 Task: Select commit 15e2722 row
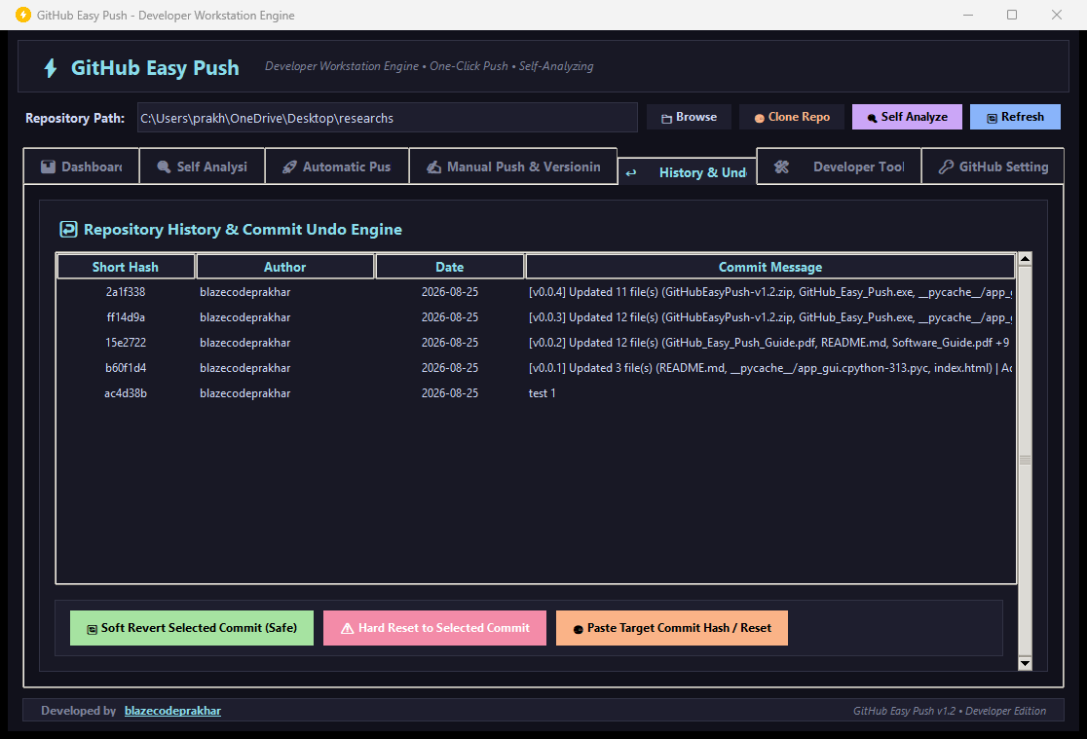point(535,343)
